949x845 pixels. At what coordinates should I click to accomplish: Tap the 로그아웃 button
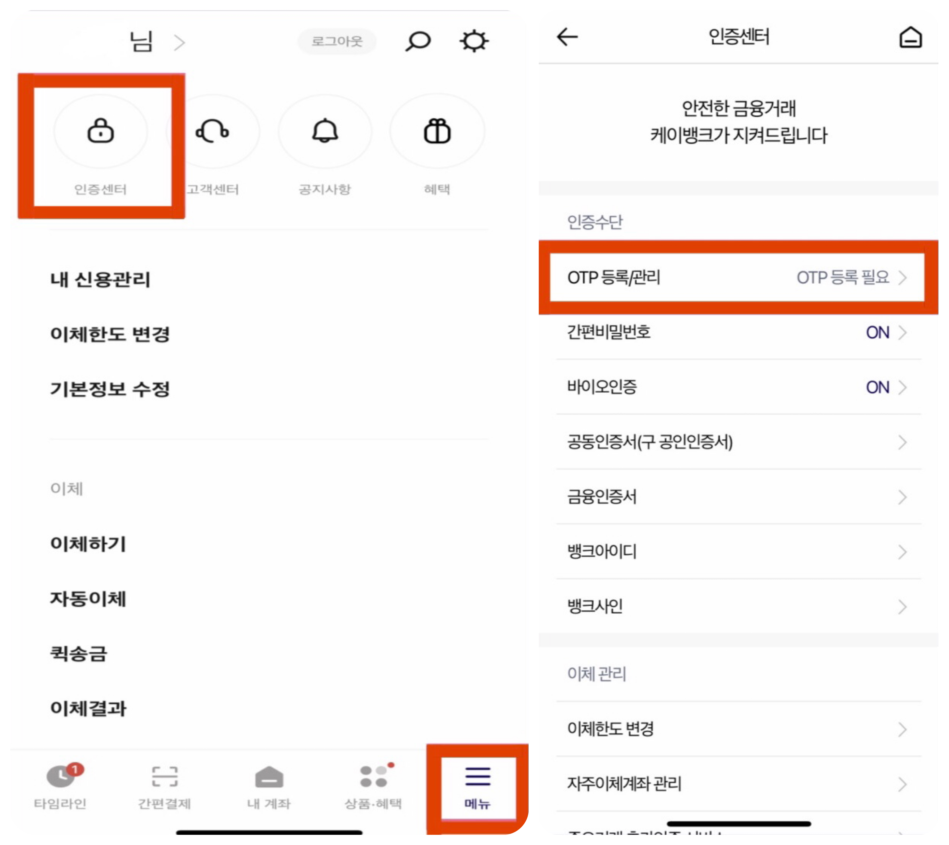337,41
